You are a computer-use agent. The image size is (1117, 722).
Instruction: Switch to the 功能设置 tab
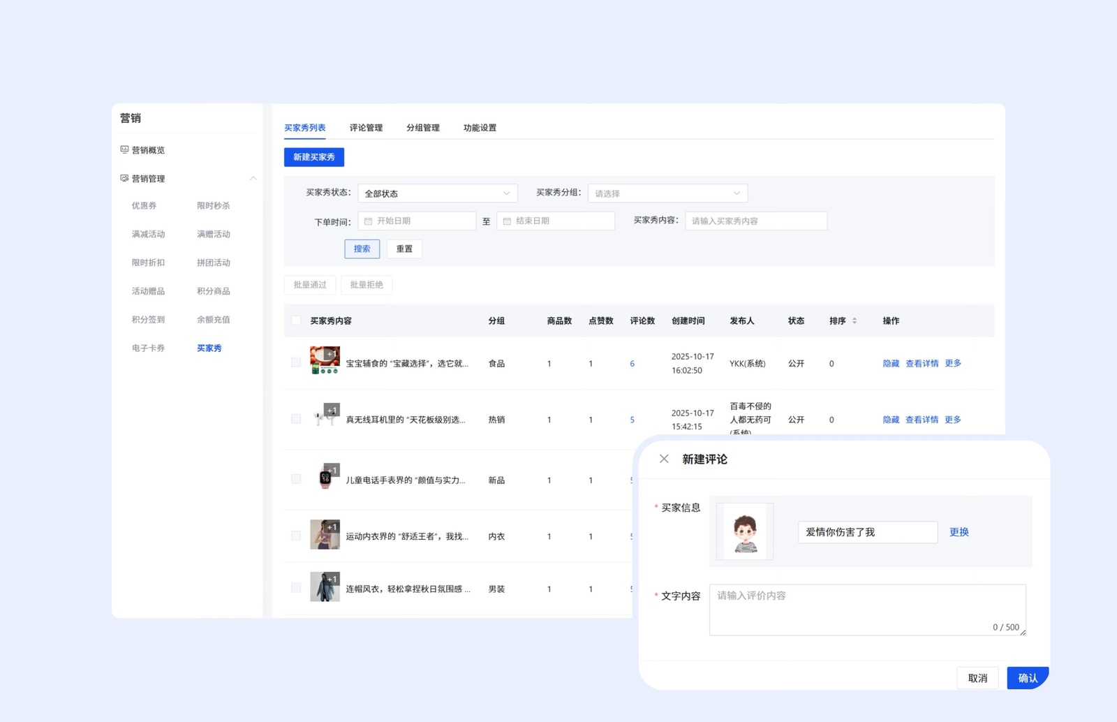pos(480,128)
